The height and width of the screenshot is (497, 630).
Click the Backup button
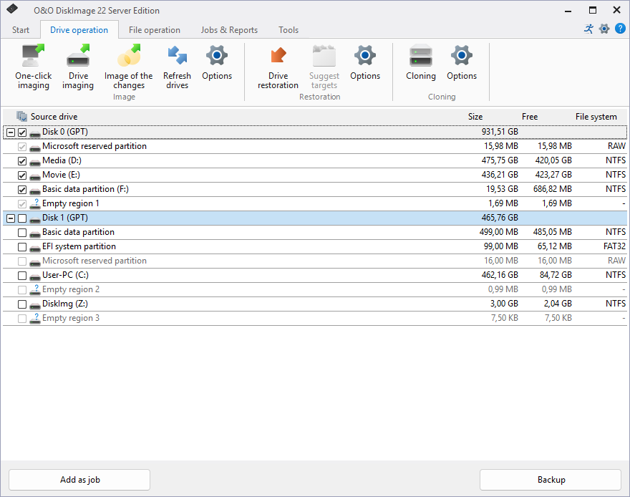pyautogui.click(x=551, y=480)
